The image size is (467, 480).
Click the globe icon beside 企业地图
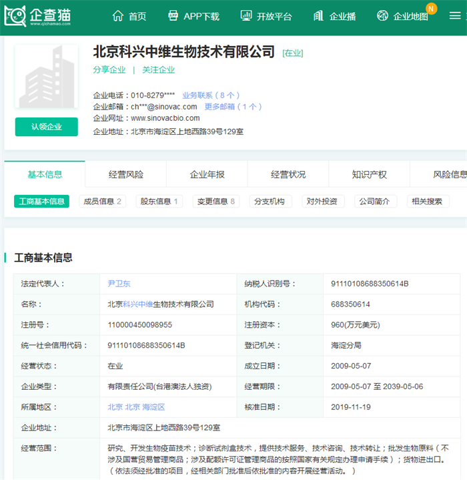(382, 15)
